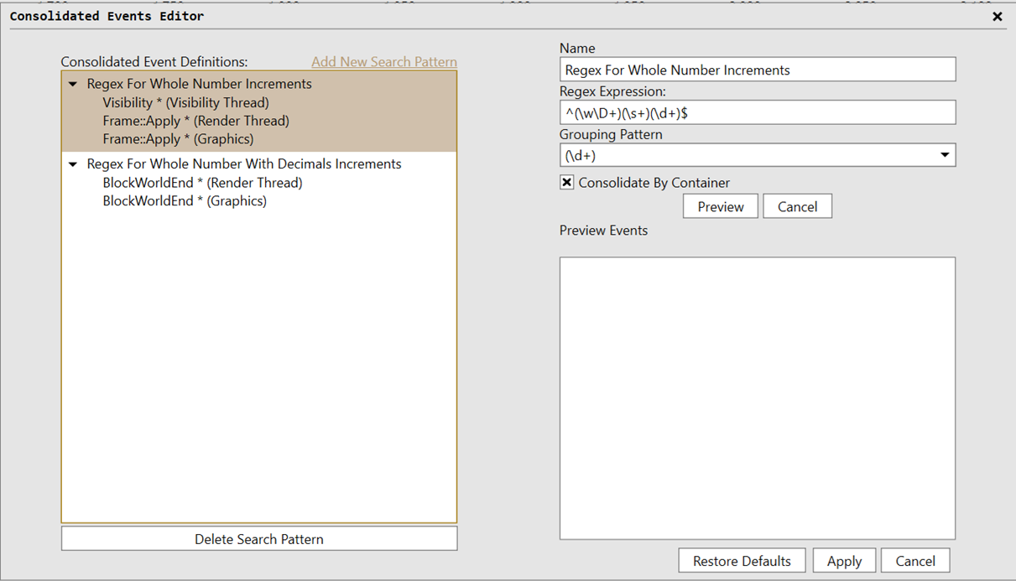Select Visibility * (Visibility Thread) entry
1016x581 pixels.
coord(185,102)
